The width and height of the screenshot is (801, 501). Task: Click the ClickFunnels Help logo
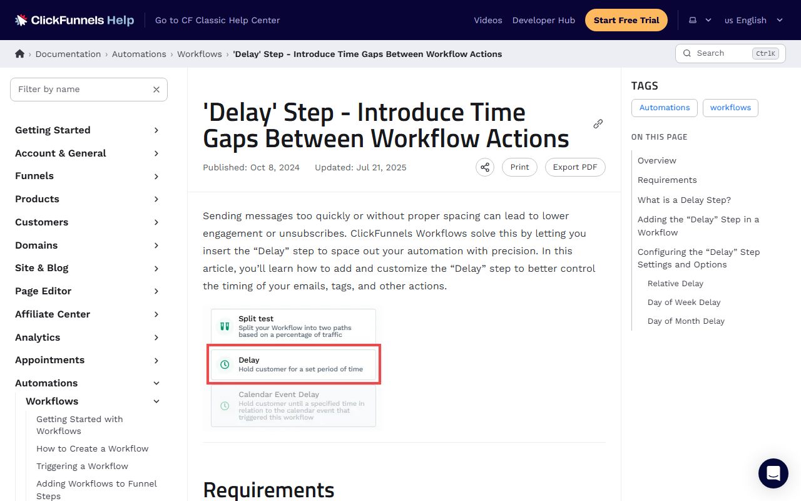(74, 20)
